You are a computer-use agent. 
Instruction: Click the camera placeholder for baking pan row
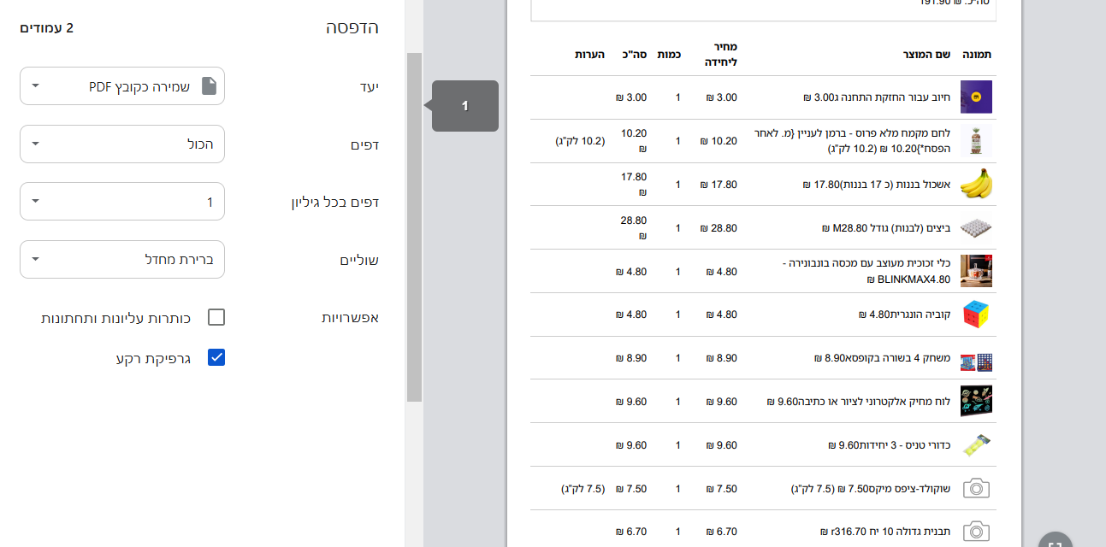[x=976, y=532]
